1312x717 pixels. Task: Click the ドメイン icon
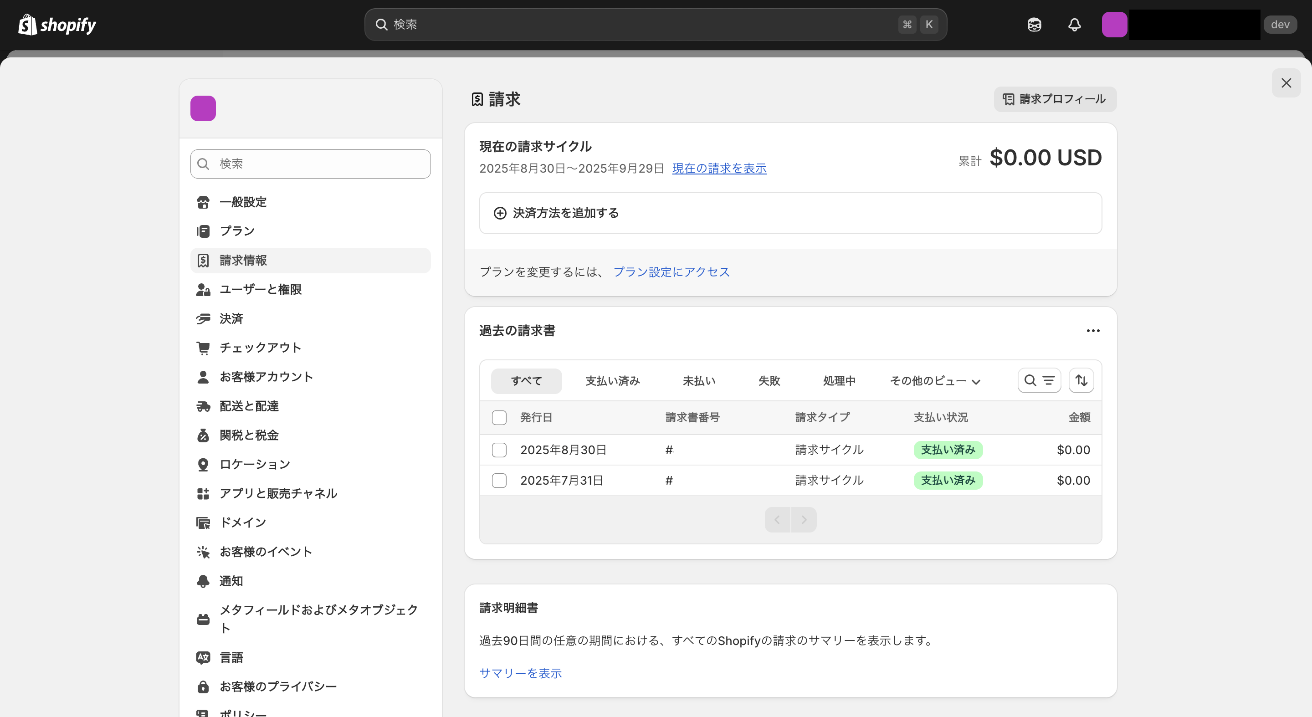pyautogui.click(x=203, y=522)
